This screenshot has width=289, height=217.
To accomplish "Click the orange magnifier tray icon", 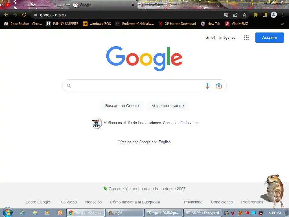I will (x=240, y=213).
